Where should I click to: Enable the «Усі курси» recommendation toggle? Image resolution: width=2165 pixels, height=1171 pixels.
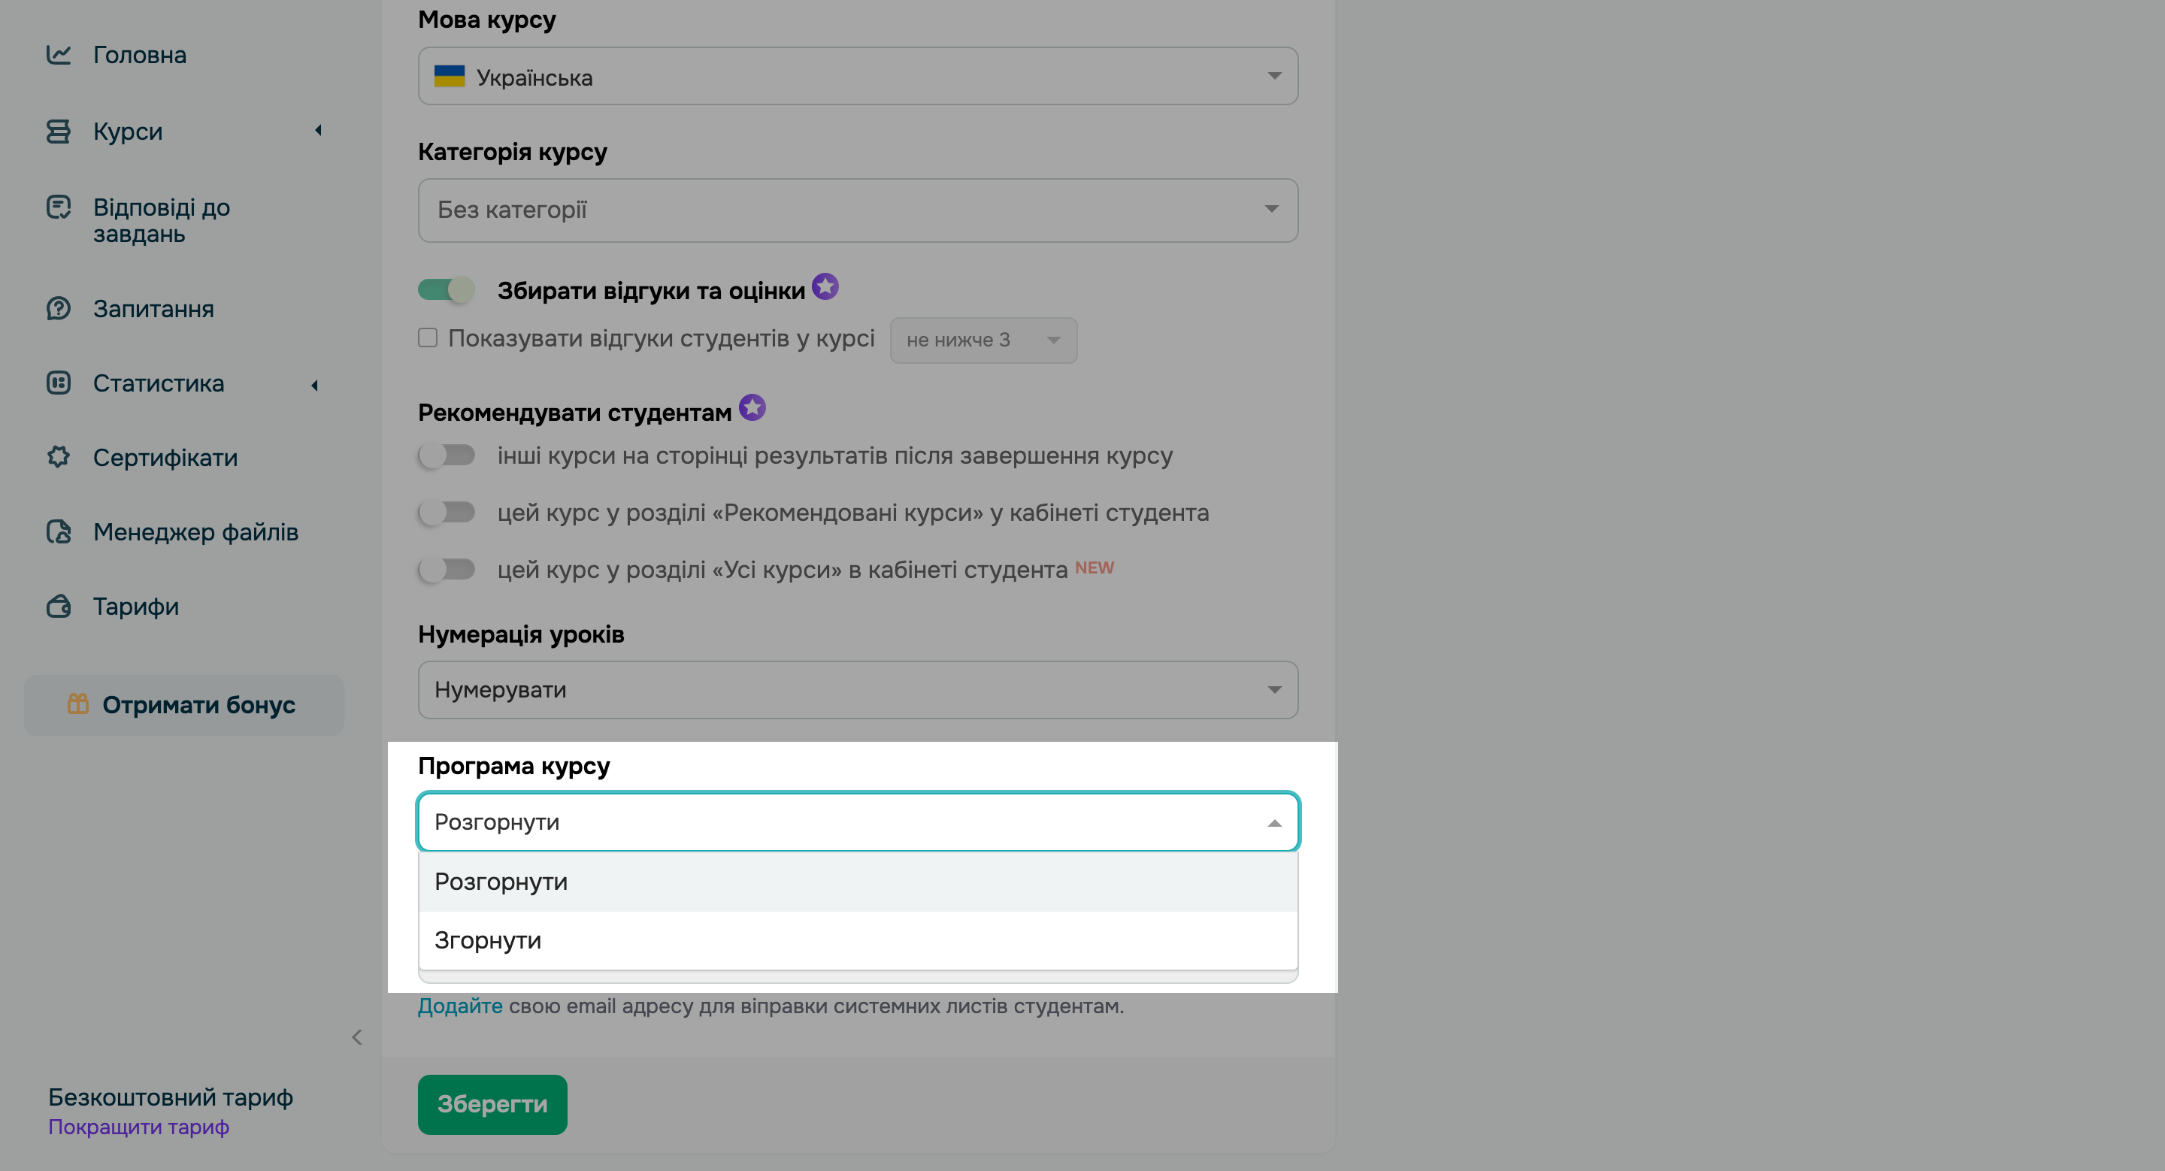[447, 570]
